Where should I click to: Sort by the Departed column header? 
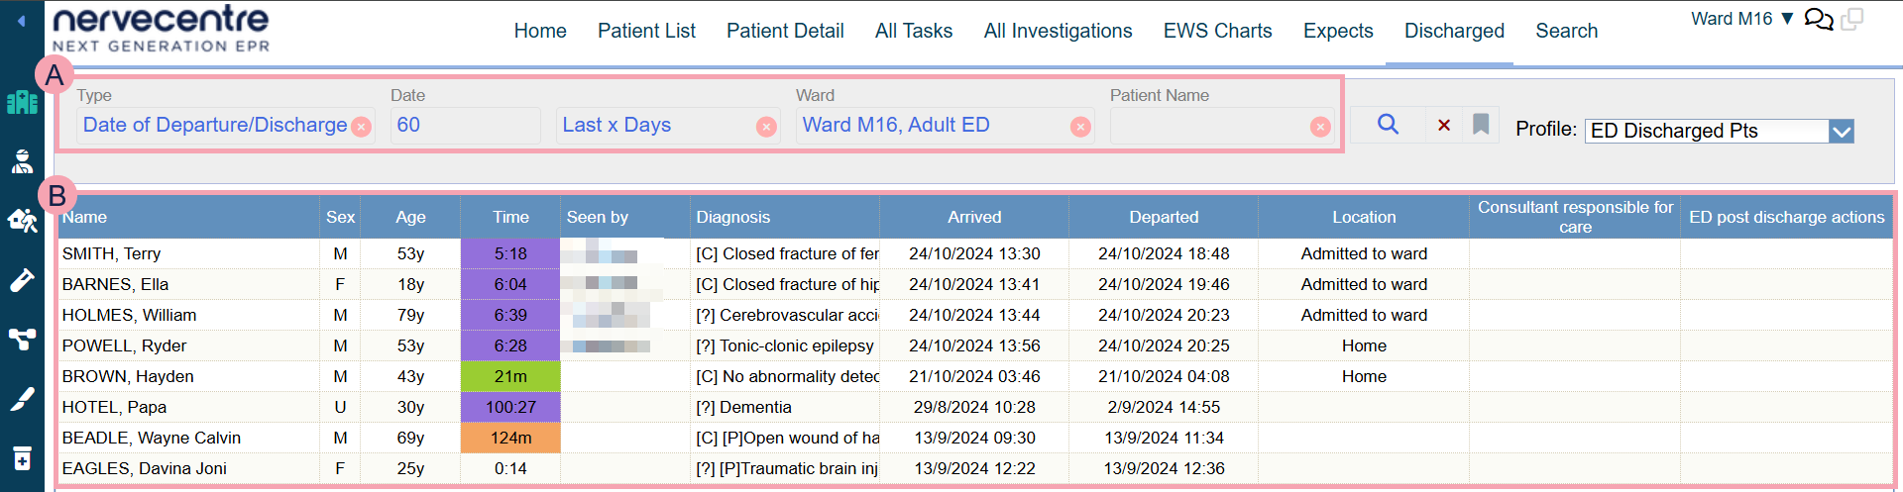click(1164, 217)
